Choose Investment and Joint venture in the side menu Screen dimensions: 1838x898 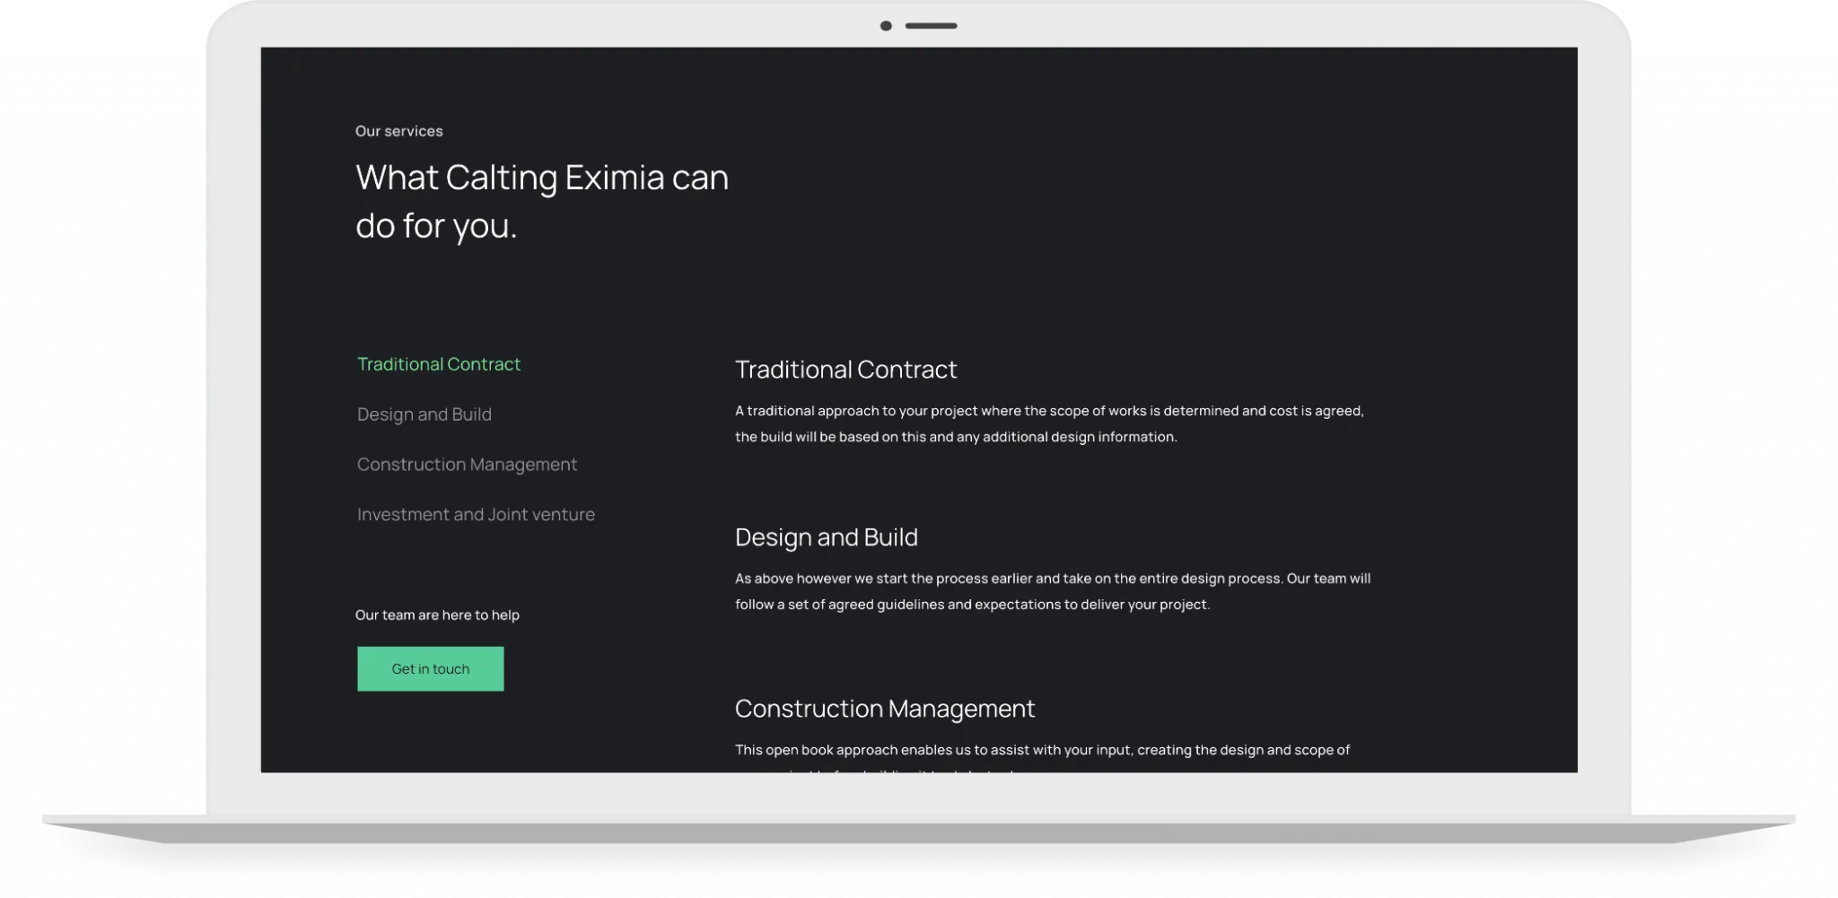(x=476, y=515)
